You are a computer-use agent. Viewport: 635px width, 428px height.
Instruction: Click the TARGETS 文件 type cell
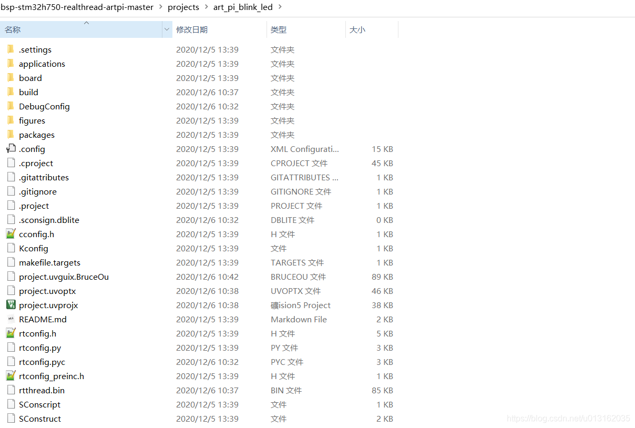click(x=297, y=262)
